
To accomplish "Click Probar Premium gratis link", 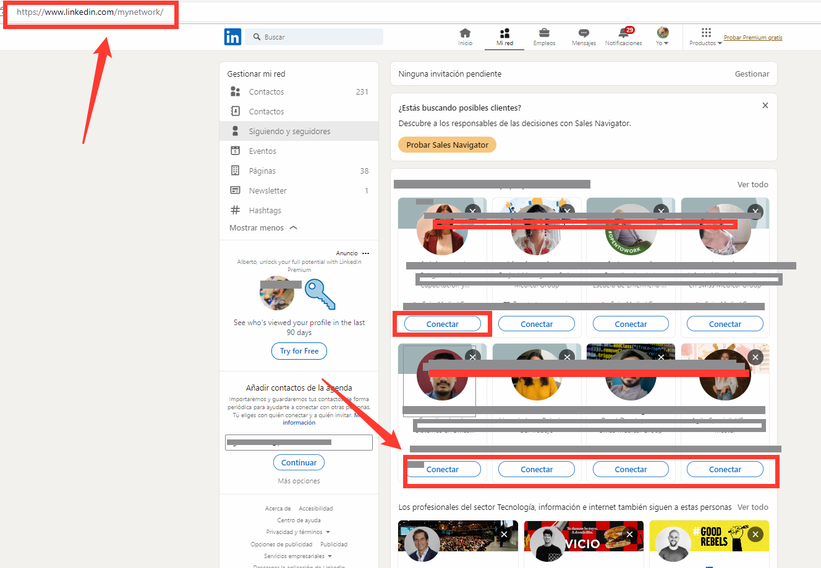I will coord(753,38).
